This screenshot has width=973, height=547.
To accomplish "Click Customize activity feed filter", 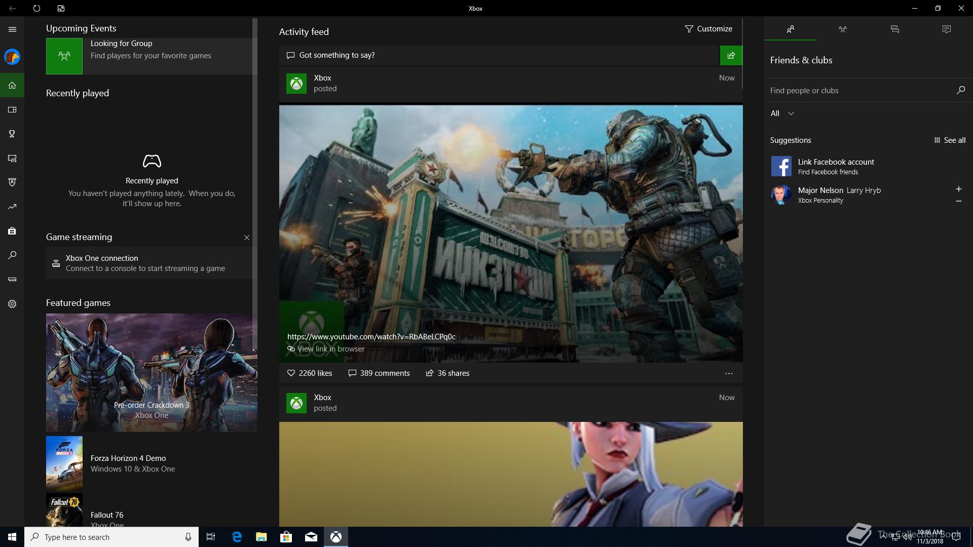I will point(708,29).
